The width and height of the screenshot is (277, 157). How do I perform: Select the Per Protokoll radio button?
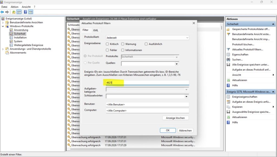(85, 56)
